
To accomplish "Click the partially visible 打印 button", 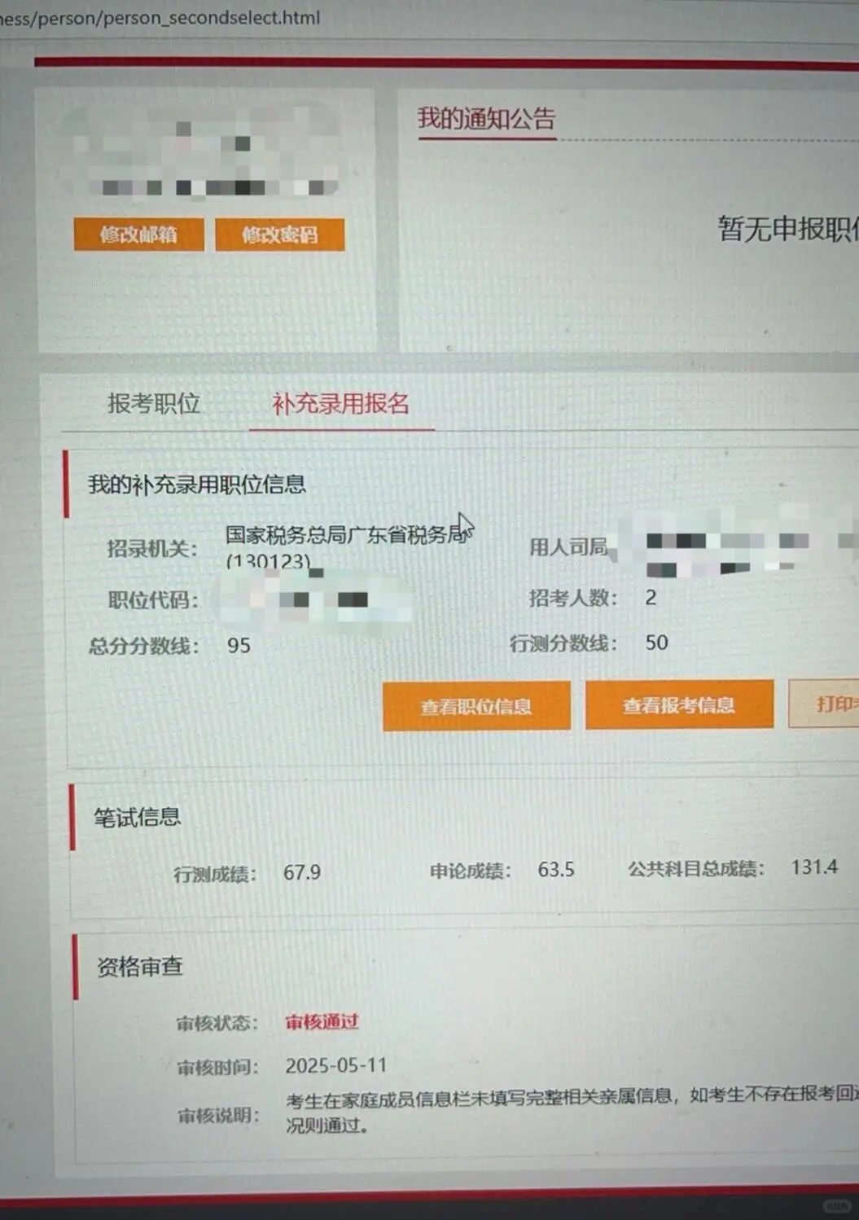I will [824, 703].
